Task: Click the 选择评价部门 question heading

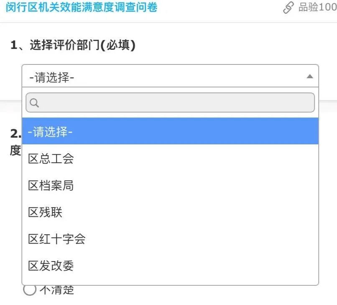Action: 65,45
